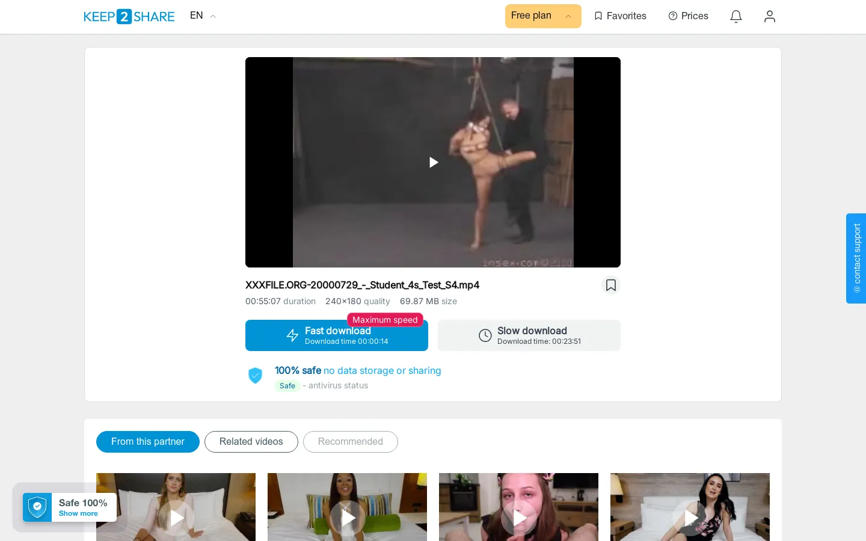Click the clock icon on Slow download
Viewport: 866px width, 541px height.
tap(485, 335)
